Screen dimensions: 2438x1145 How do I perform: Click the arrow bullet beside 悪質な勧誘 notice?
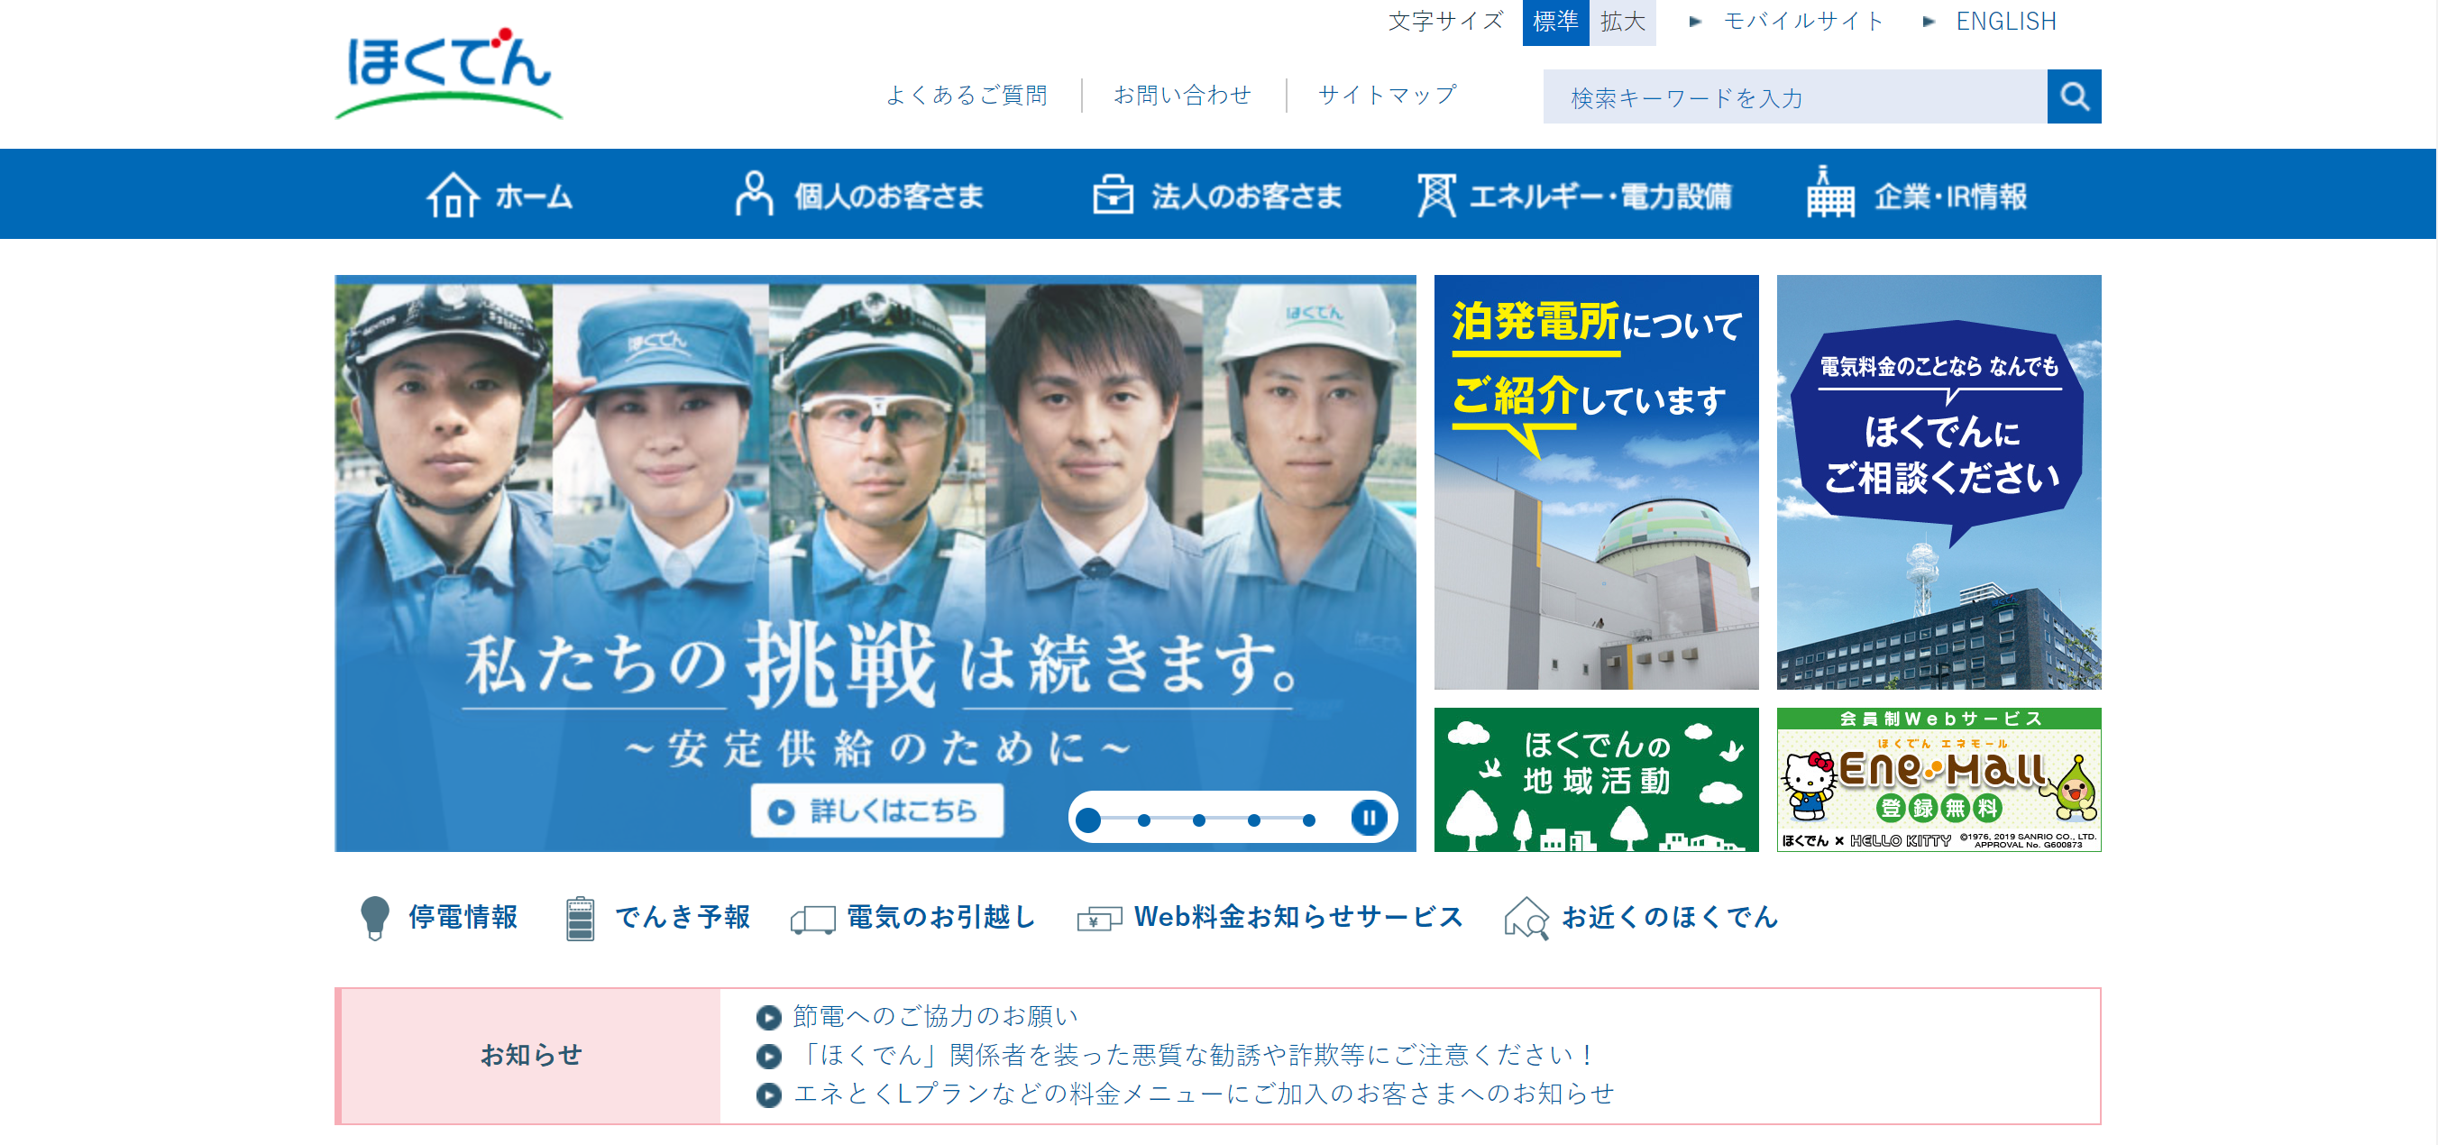click(768, 1056)
